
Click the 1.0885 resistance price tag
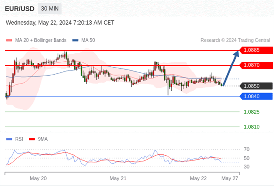point(256,50)
